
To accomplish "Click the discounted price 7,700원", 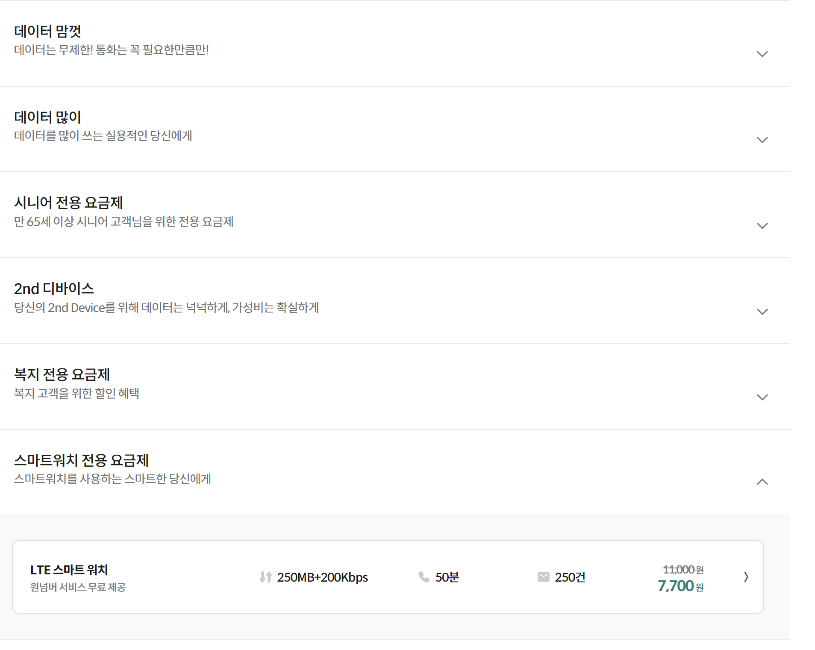I will pos(678,586).
